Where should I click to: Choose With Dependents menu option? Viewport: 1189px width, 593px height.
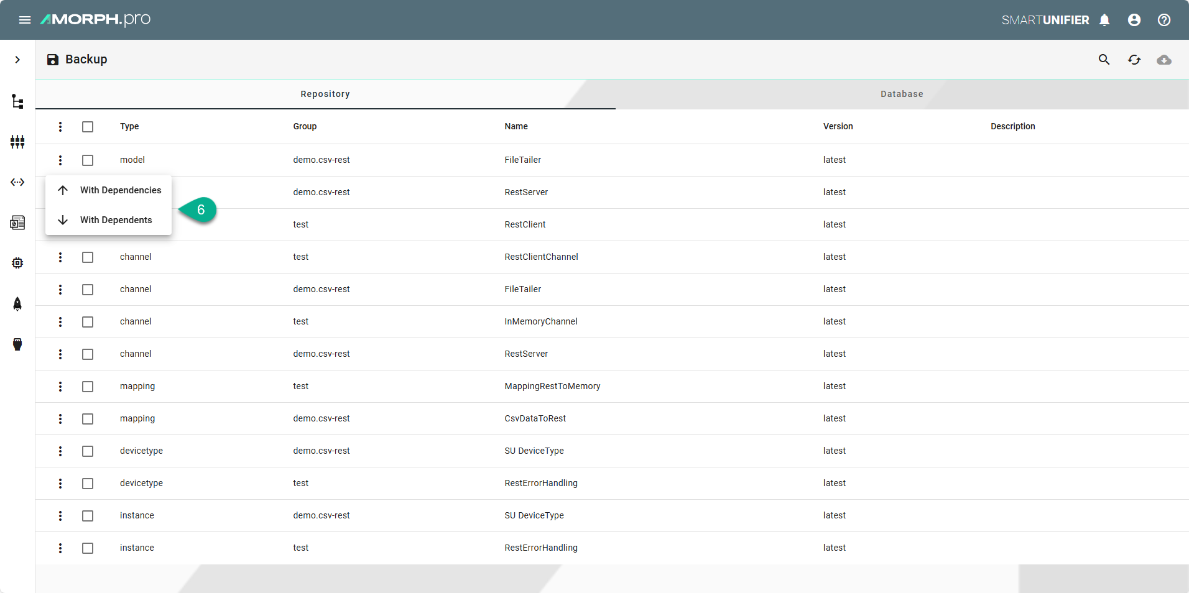(x=116, y=220)
